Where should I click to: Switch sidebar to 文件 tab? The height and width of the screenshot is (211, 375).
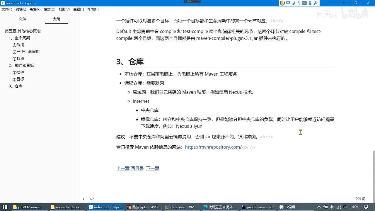(x=23, y=19)
